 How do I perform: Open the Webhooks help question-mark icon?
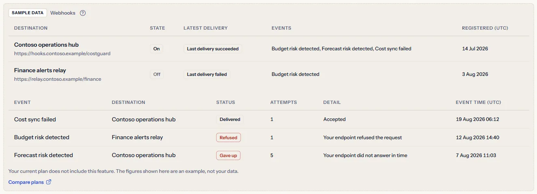click(x=83, y=13)
